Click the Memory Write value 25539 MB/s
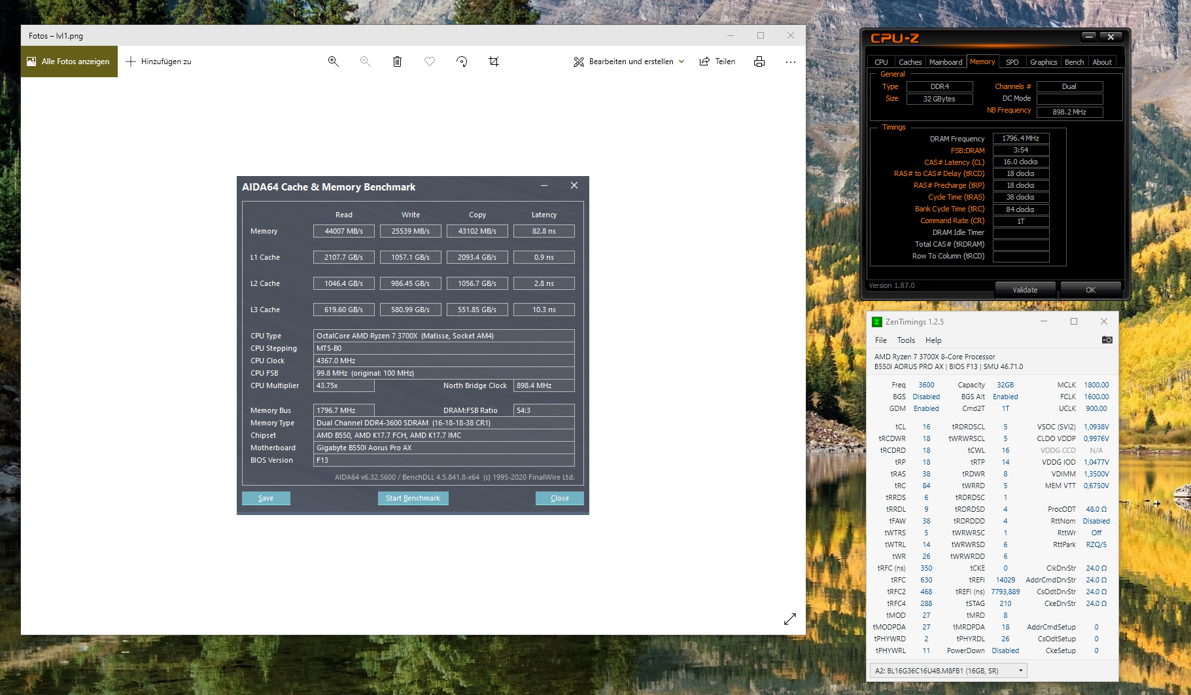Viewport: 1191px width, 695px height. click(x=411, y=231)
